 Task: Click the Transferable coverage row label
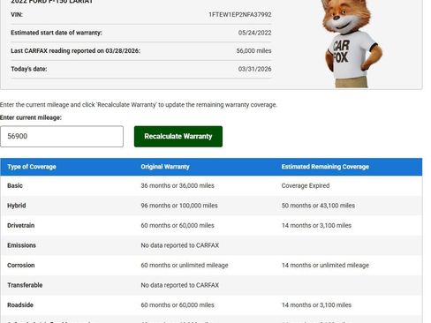point(25,285)
